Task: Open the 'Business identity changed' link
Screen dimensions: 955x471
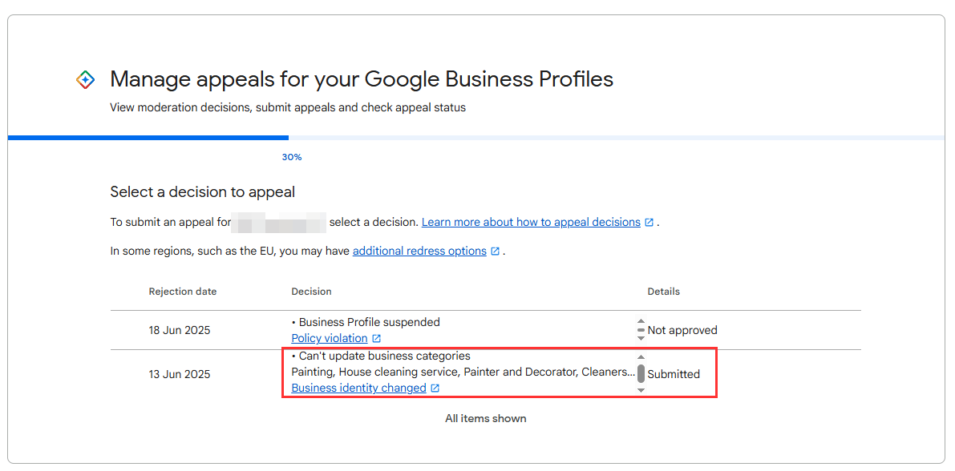Action: click(x=358, y=388)
